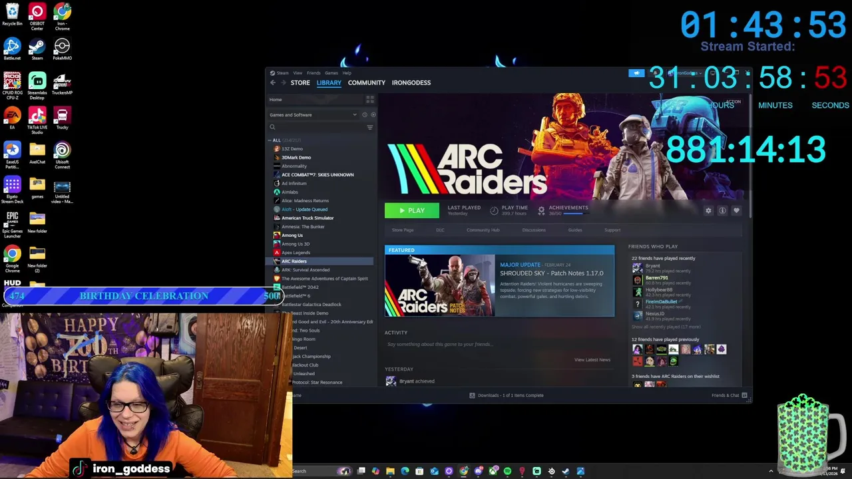Open the game info icon
Screen dimensions: 852x479
[722, 211]
